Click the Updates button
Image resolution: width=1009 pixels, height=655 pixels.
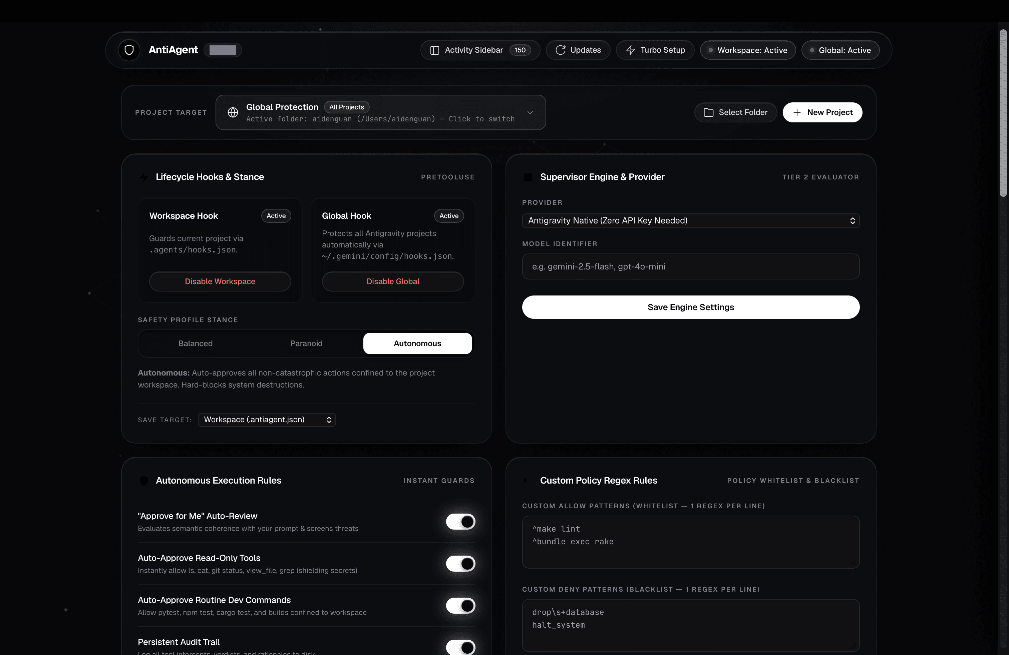578,50
